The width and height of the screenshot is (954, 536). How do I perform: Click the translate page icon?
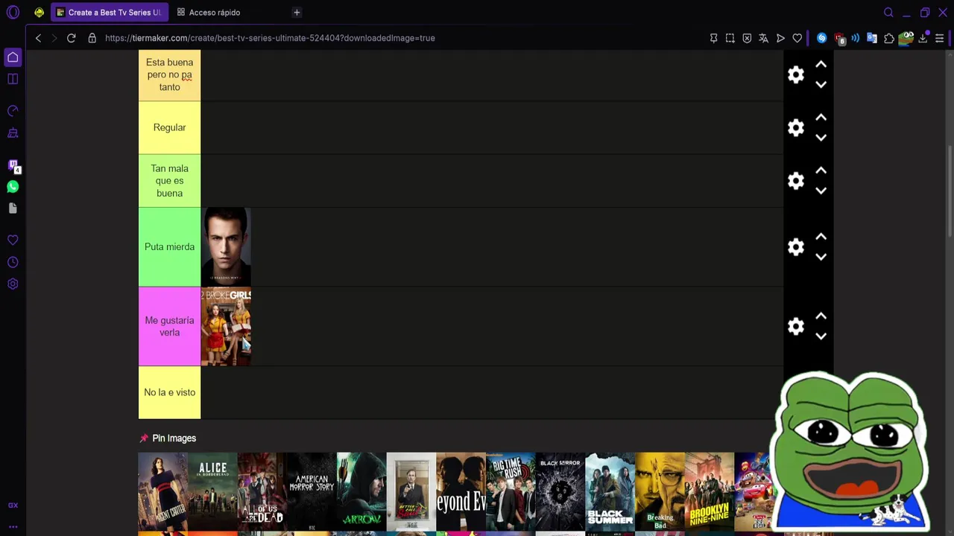(x=763, y=38)
